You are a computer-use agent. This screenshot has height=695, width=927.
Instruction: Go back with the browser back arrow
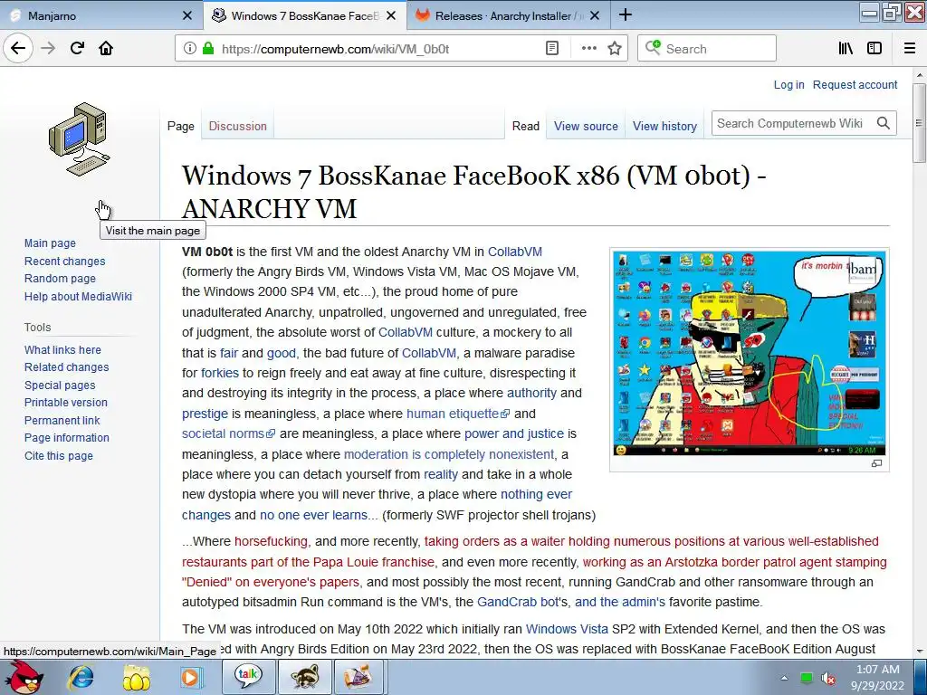(18, 48)
